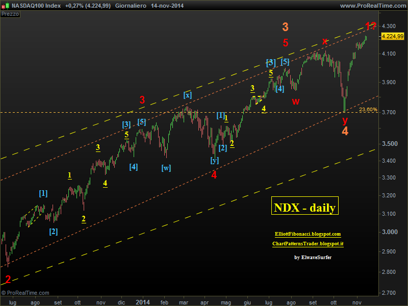Click the 2.700 price axis label
This screenshot has height=306, width=408.
pos(389,293)
